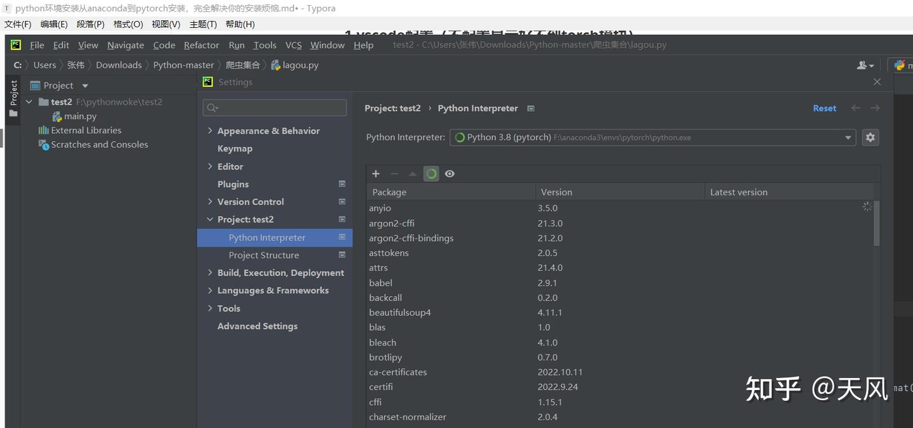Expand the Appearance & Behavior section
The width and height of the screenshot is (913, 428).
pyautogui.click(x=210, y=131)
